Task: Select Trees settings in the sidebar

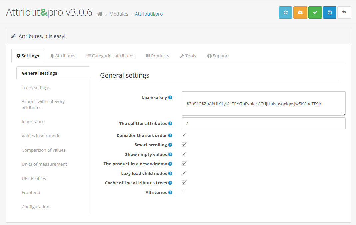Action: (x=36, y=87)
